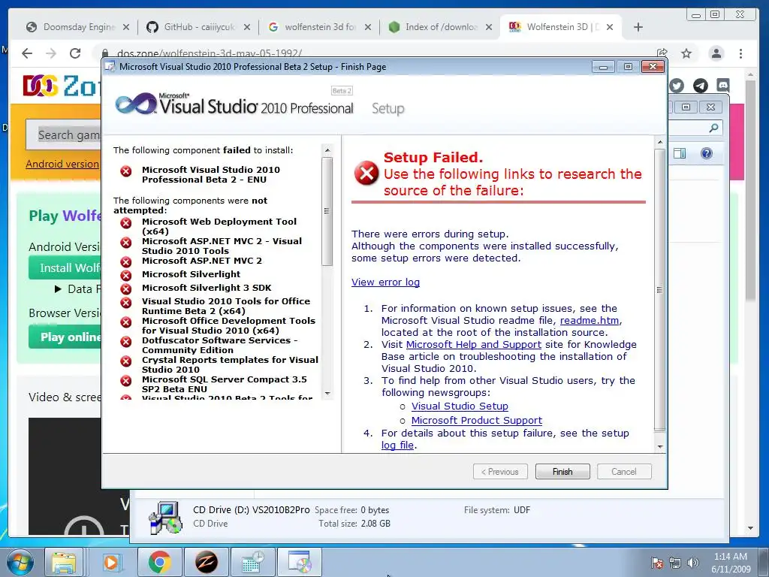This screenshot has width=769, height=577.
Task: Open Windows Media Player from the taskbar
Action: tap(111, 562)
